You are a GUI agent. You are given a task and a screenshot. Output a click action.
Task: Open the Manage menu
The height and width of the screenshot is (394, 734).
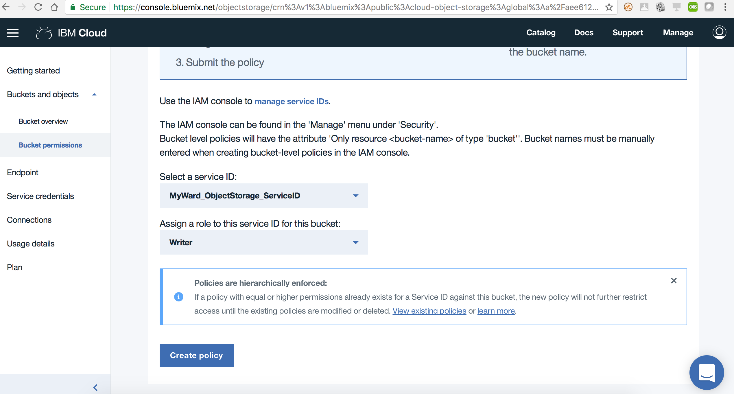678,33
